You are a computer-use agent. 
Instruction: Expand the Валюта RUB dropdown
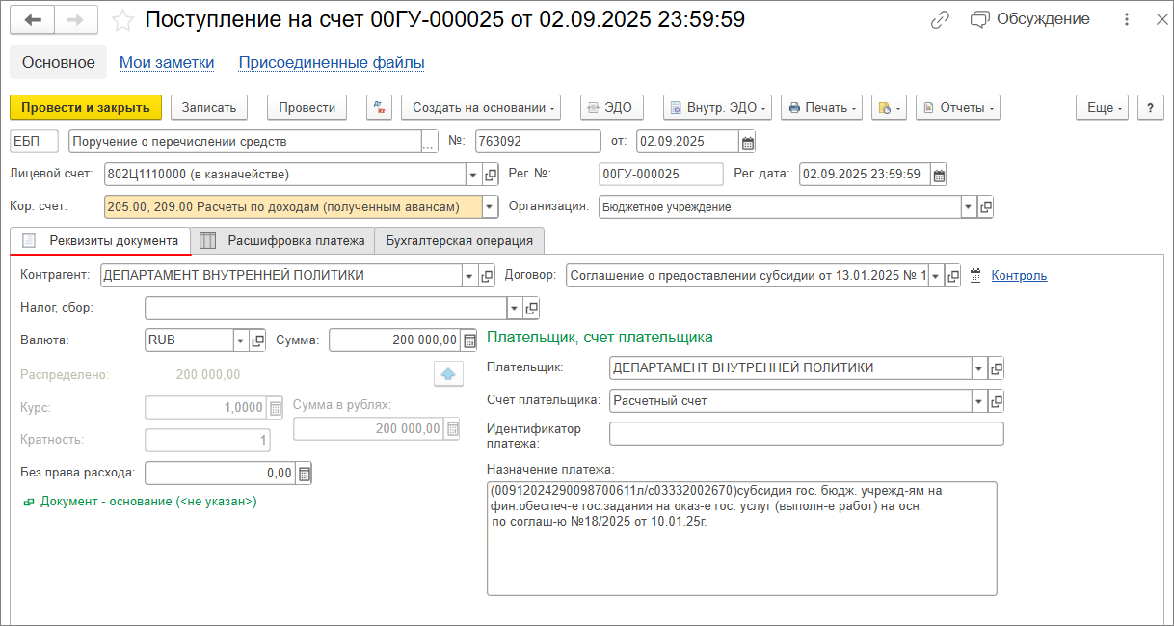click(241, 340)
